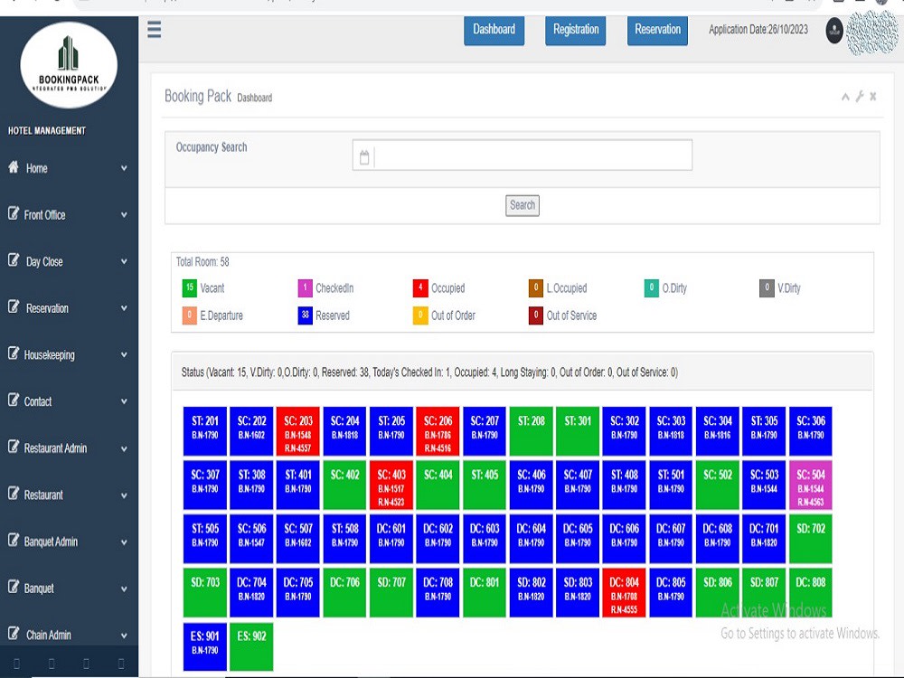Expand the Restaurant chevron
The image size is (904, 678).
(x=124, y=495)
